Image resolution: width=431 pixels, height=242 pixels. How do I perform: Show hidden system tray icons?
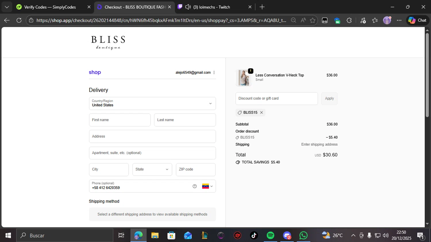pos(353,235)
